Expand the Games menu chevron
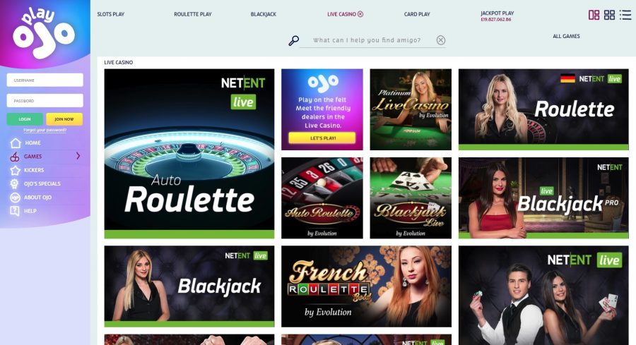The height and width of the screenshot is (345, 636). click(x=78, y=156)
